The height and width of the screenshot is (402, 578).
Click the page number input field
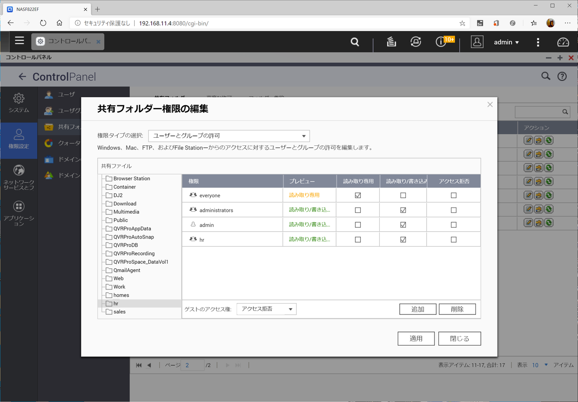pyautogui.click(x=192, y=365)
